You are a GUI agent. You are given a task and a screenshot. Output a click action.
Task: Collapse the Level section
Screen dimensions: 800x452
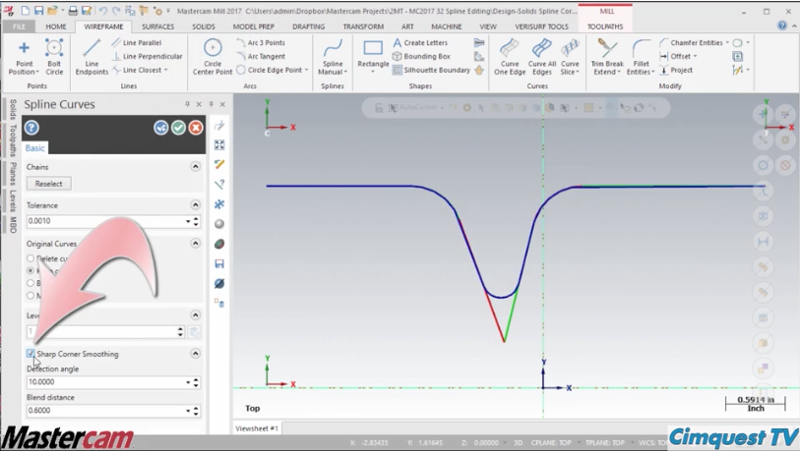(196, 314)
